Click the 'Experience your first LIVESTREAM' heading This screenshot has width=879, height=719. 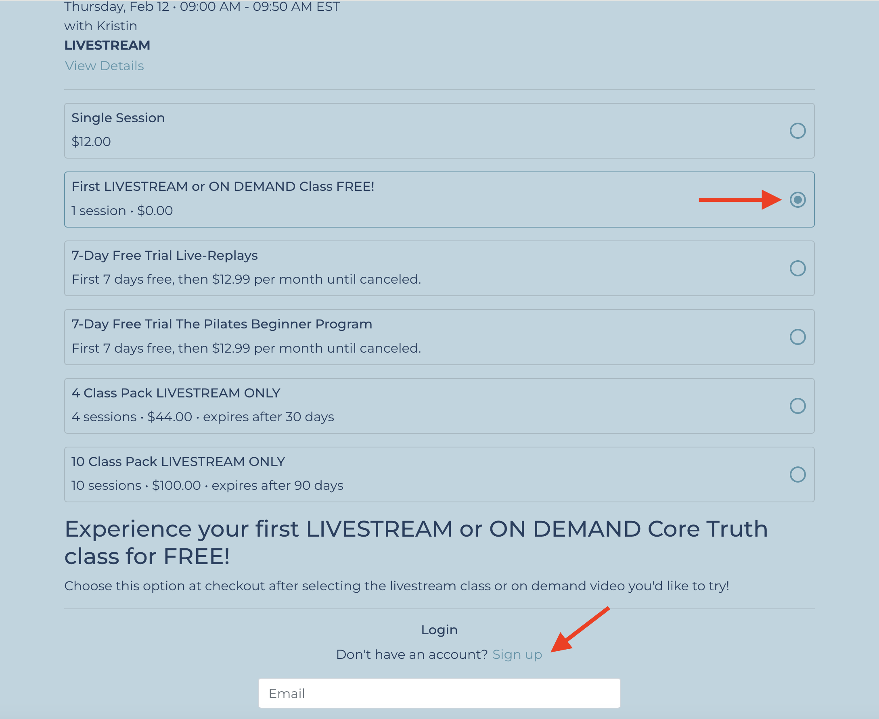pos(416,542)
